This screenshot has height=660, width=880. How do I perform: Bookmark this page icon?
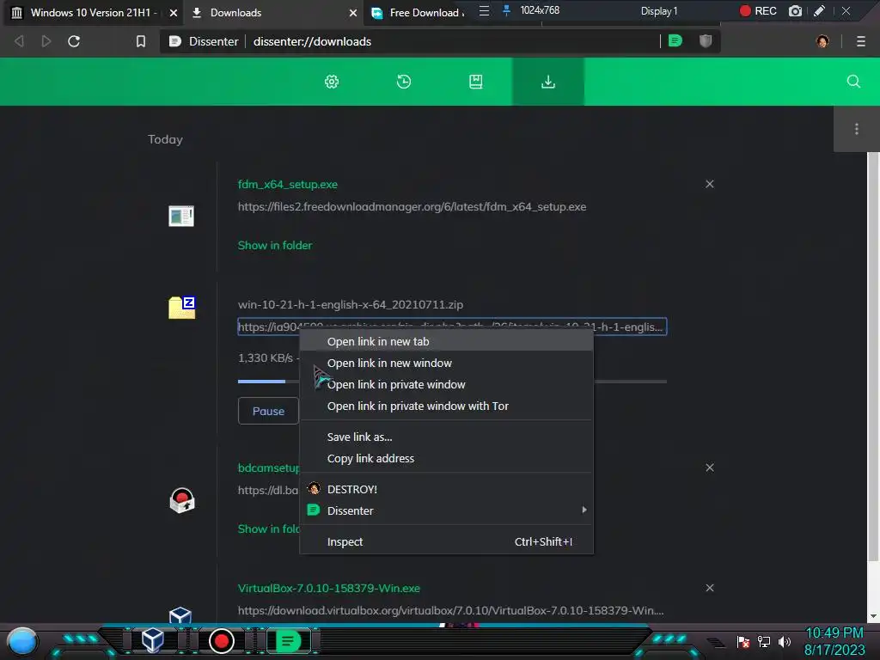tap(141, 41)
